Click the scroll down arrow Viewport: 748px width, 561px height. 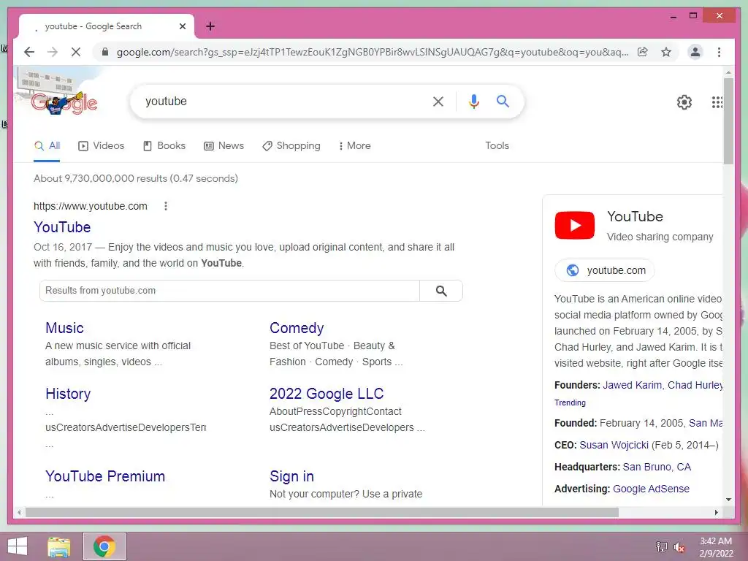click(x=728, y=500)
